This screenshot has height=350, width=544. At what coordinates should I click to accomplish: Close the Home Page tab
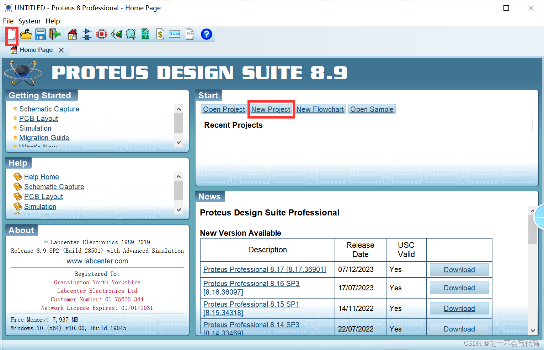[x=61, y=50]
